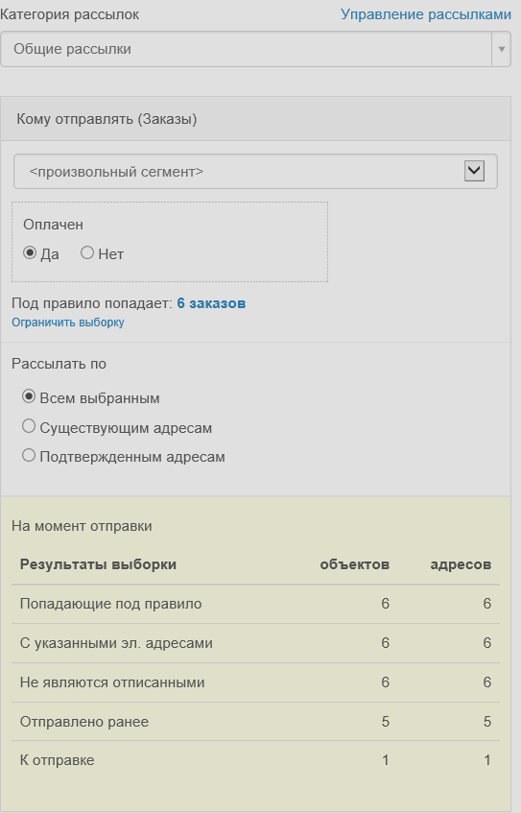Choose the Всем выбранным option
The height and width of the screenshot is (813, 521).
click(x=29, y=397)
